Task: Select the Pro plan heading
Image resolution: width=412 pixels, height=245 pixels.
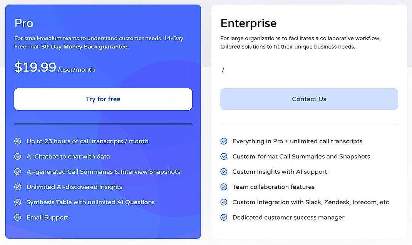Action: (x=23, y=23)
